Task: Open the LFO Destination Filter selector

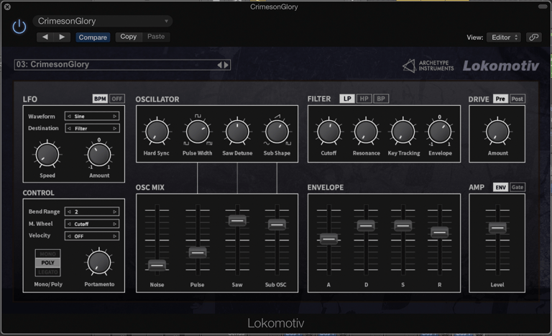Action: 92,129
